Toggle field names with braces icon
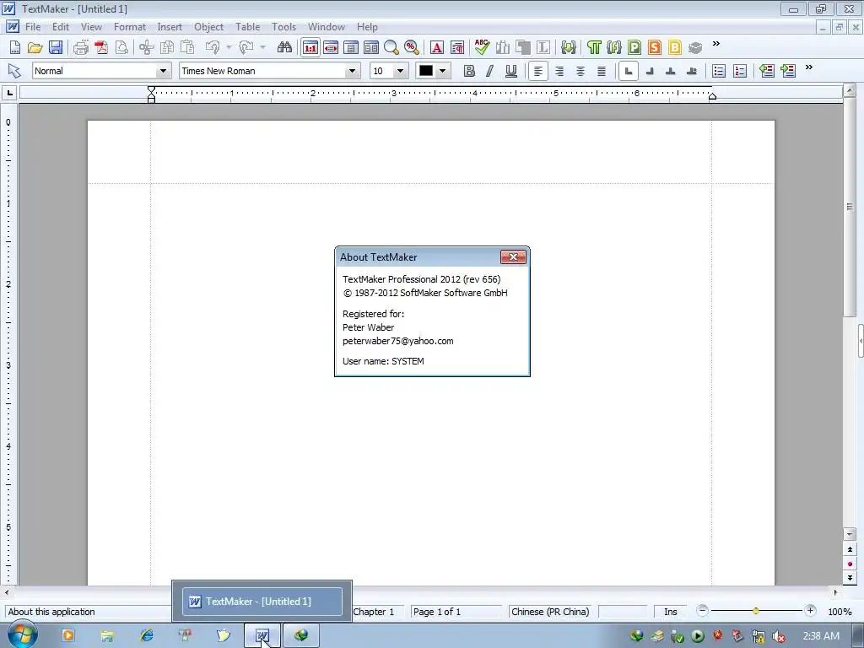 click(614, 47)
